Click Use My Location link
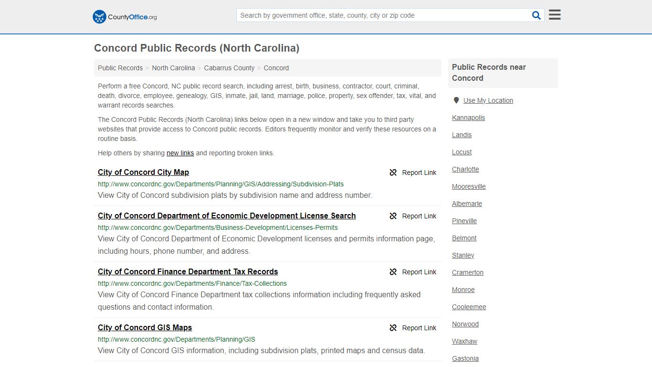Screen dimensions: 652x367 coord(488,100)
